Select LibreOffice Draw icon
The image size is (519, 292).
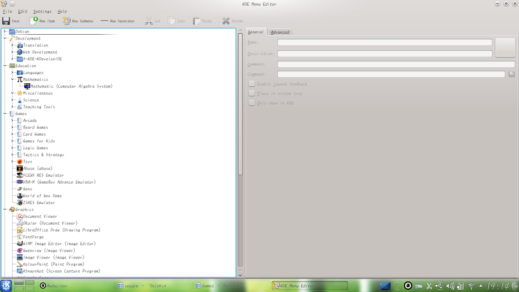point(20,230)
